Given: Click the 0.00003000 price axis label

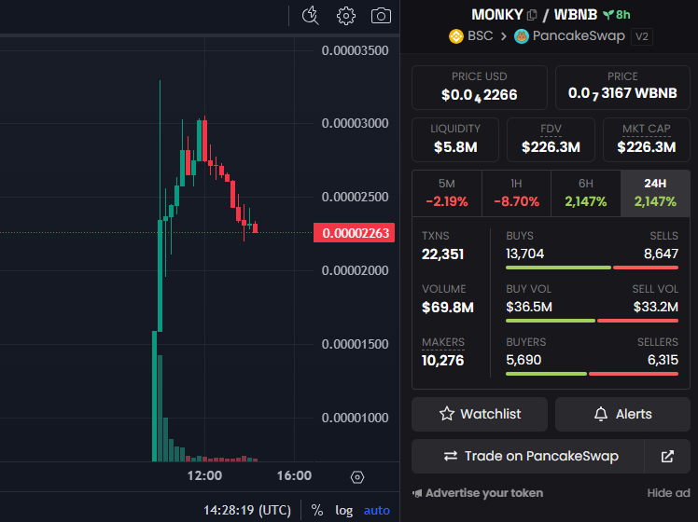Looking at the screenshot, I should coord(356,123).
